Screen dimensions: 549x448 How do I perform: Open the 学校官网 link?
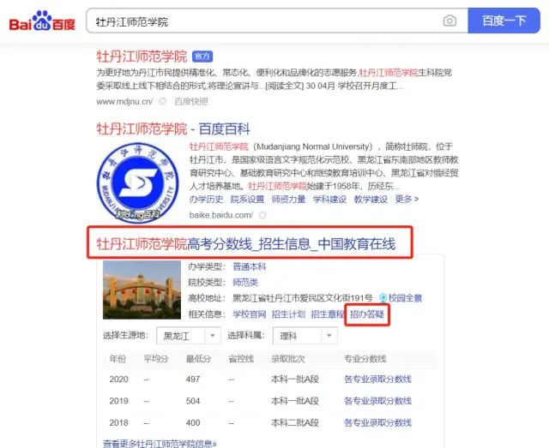[x=250, y=314]
